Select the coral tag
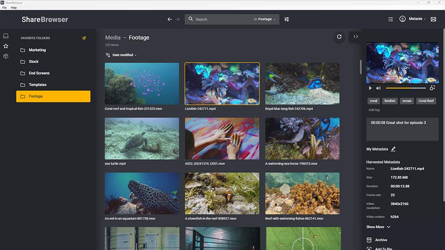Image resolution: width=445 pixels, height=250 pixels. pyautogui.click(x=374, y=100)
